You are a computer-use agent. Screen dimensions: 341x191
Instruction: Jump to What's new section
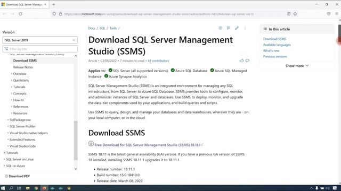[x=271, y=51]
